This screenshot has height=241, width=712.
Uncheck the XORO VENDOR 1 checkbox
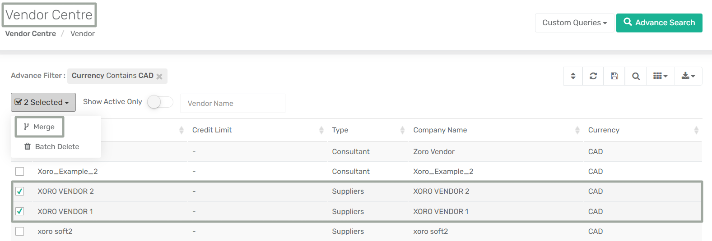[x=20, y=211]
